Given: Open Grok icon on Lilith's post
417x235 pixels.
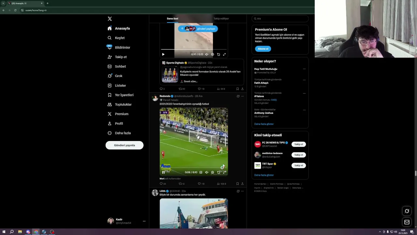Looking at the screenshot, I should pos(238,191).
